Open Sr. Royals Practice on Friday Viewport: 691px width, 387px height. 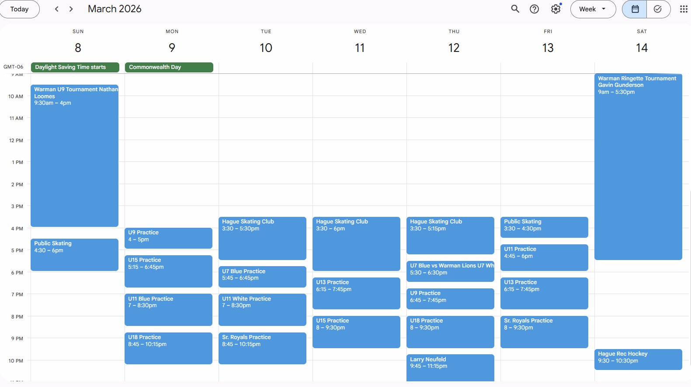click(544, 332)
